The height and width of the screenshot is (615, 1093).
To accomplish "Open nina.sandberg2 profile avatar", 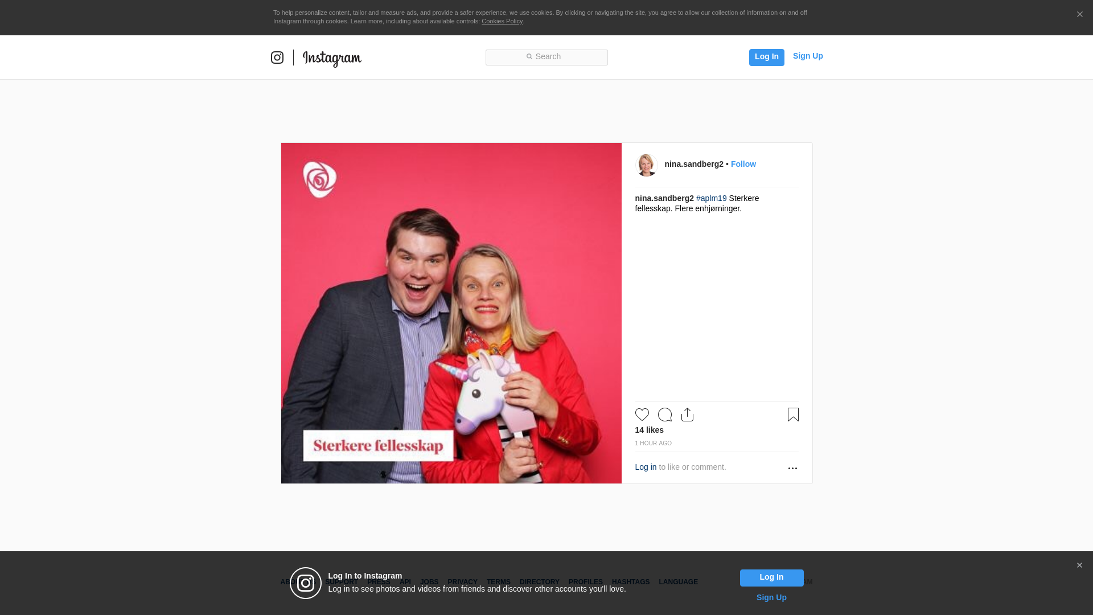I will [x=647, y=165].
